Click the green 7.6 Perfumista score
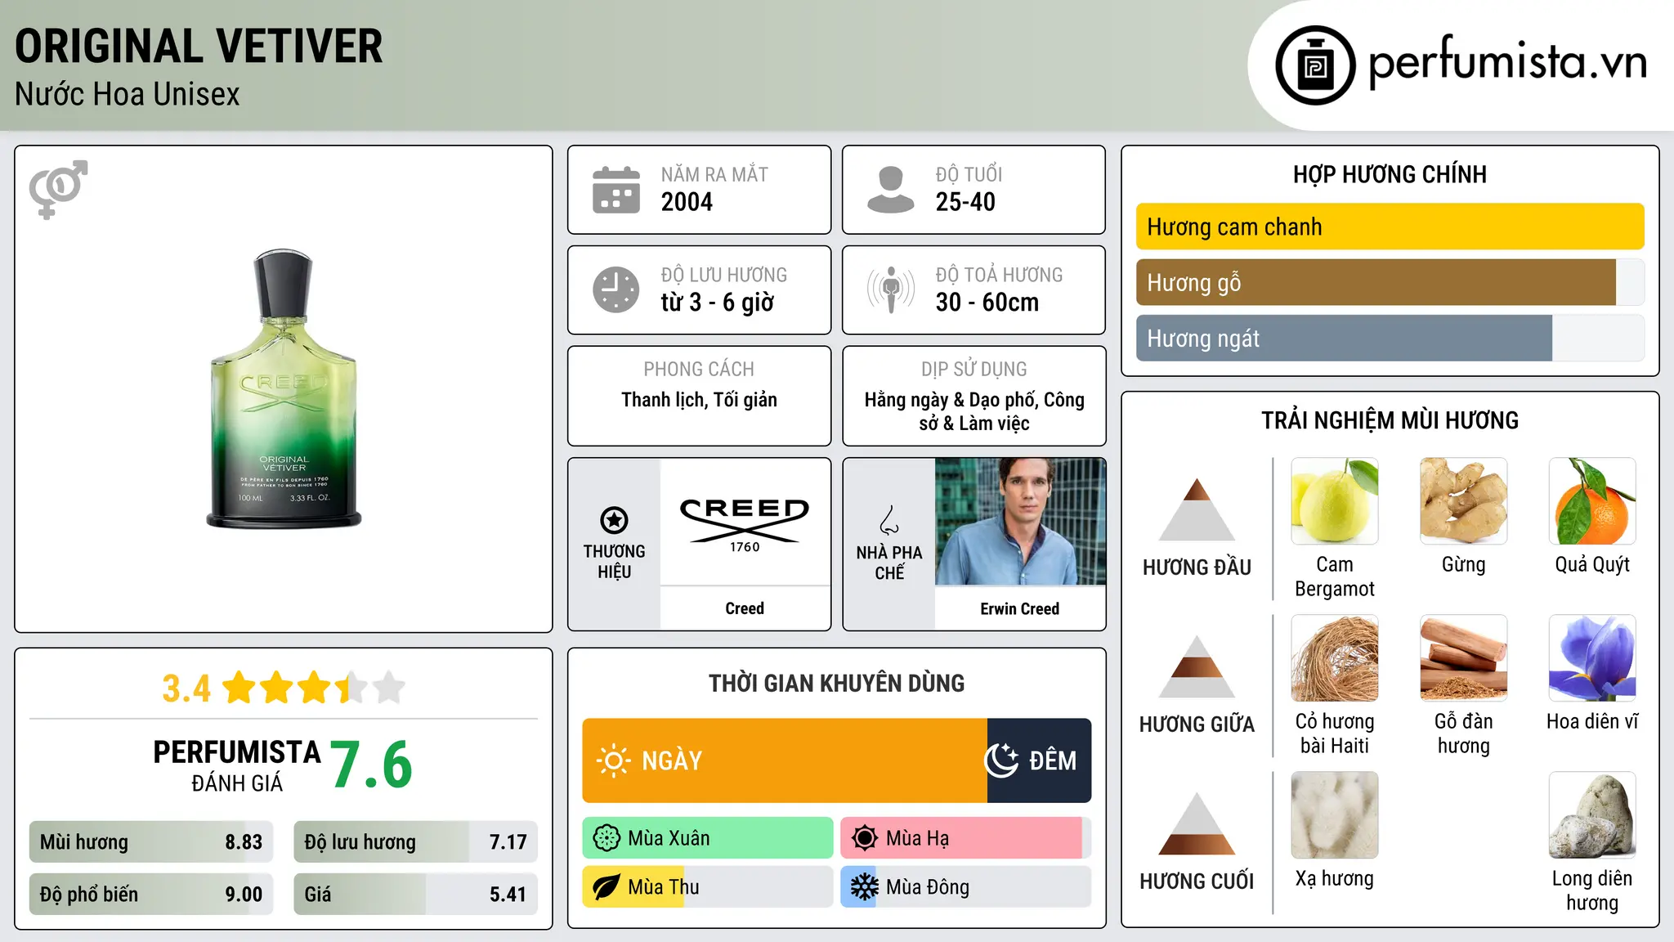The image size is (1674, 942). tap(372, 765)
